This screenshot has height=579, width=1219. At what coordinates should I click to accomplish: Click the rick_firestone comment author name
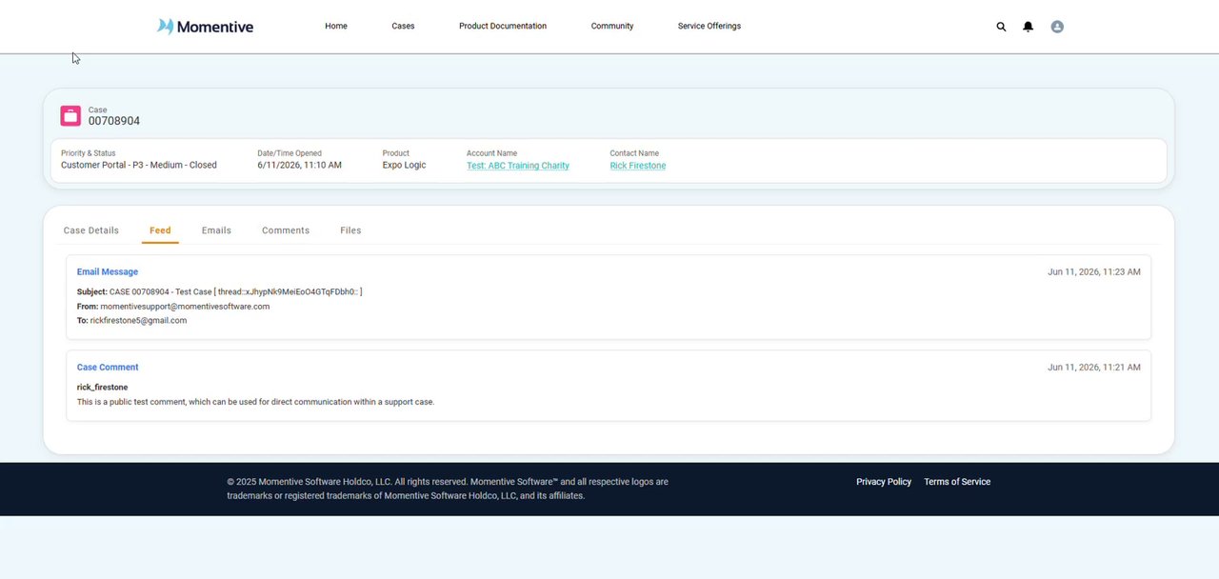click(102, 388)
